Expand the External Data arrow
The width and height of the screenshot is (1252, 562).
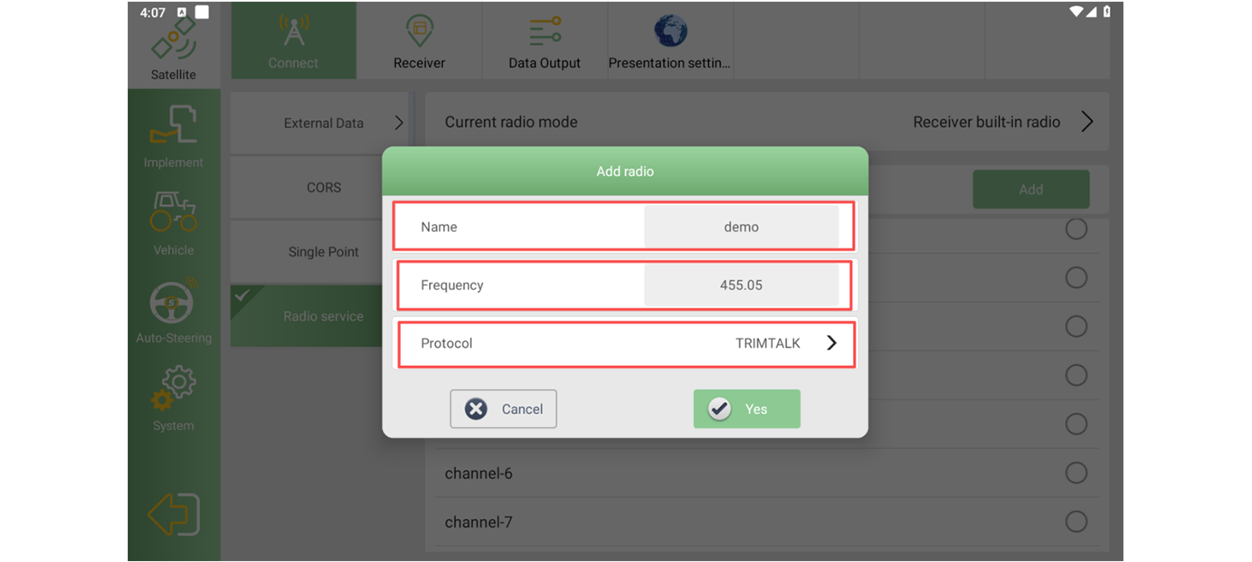(x=399, y=123)
